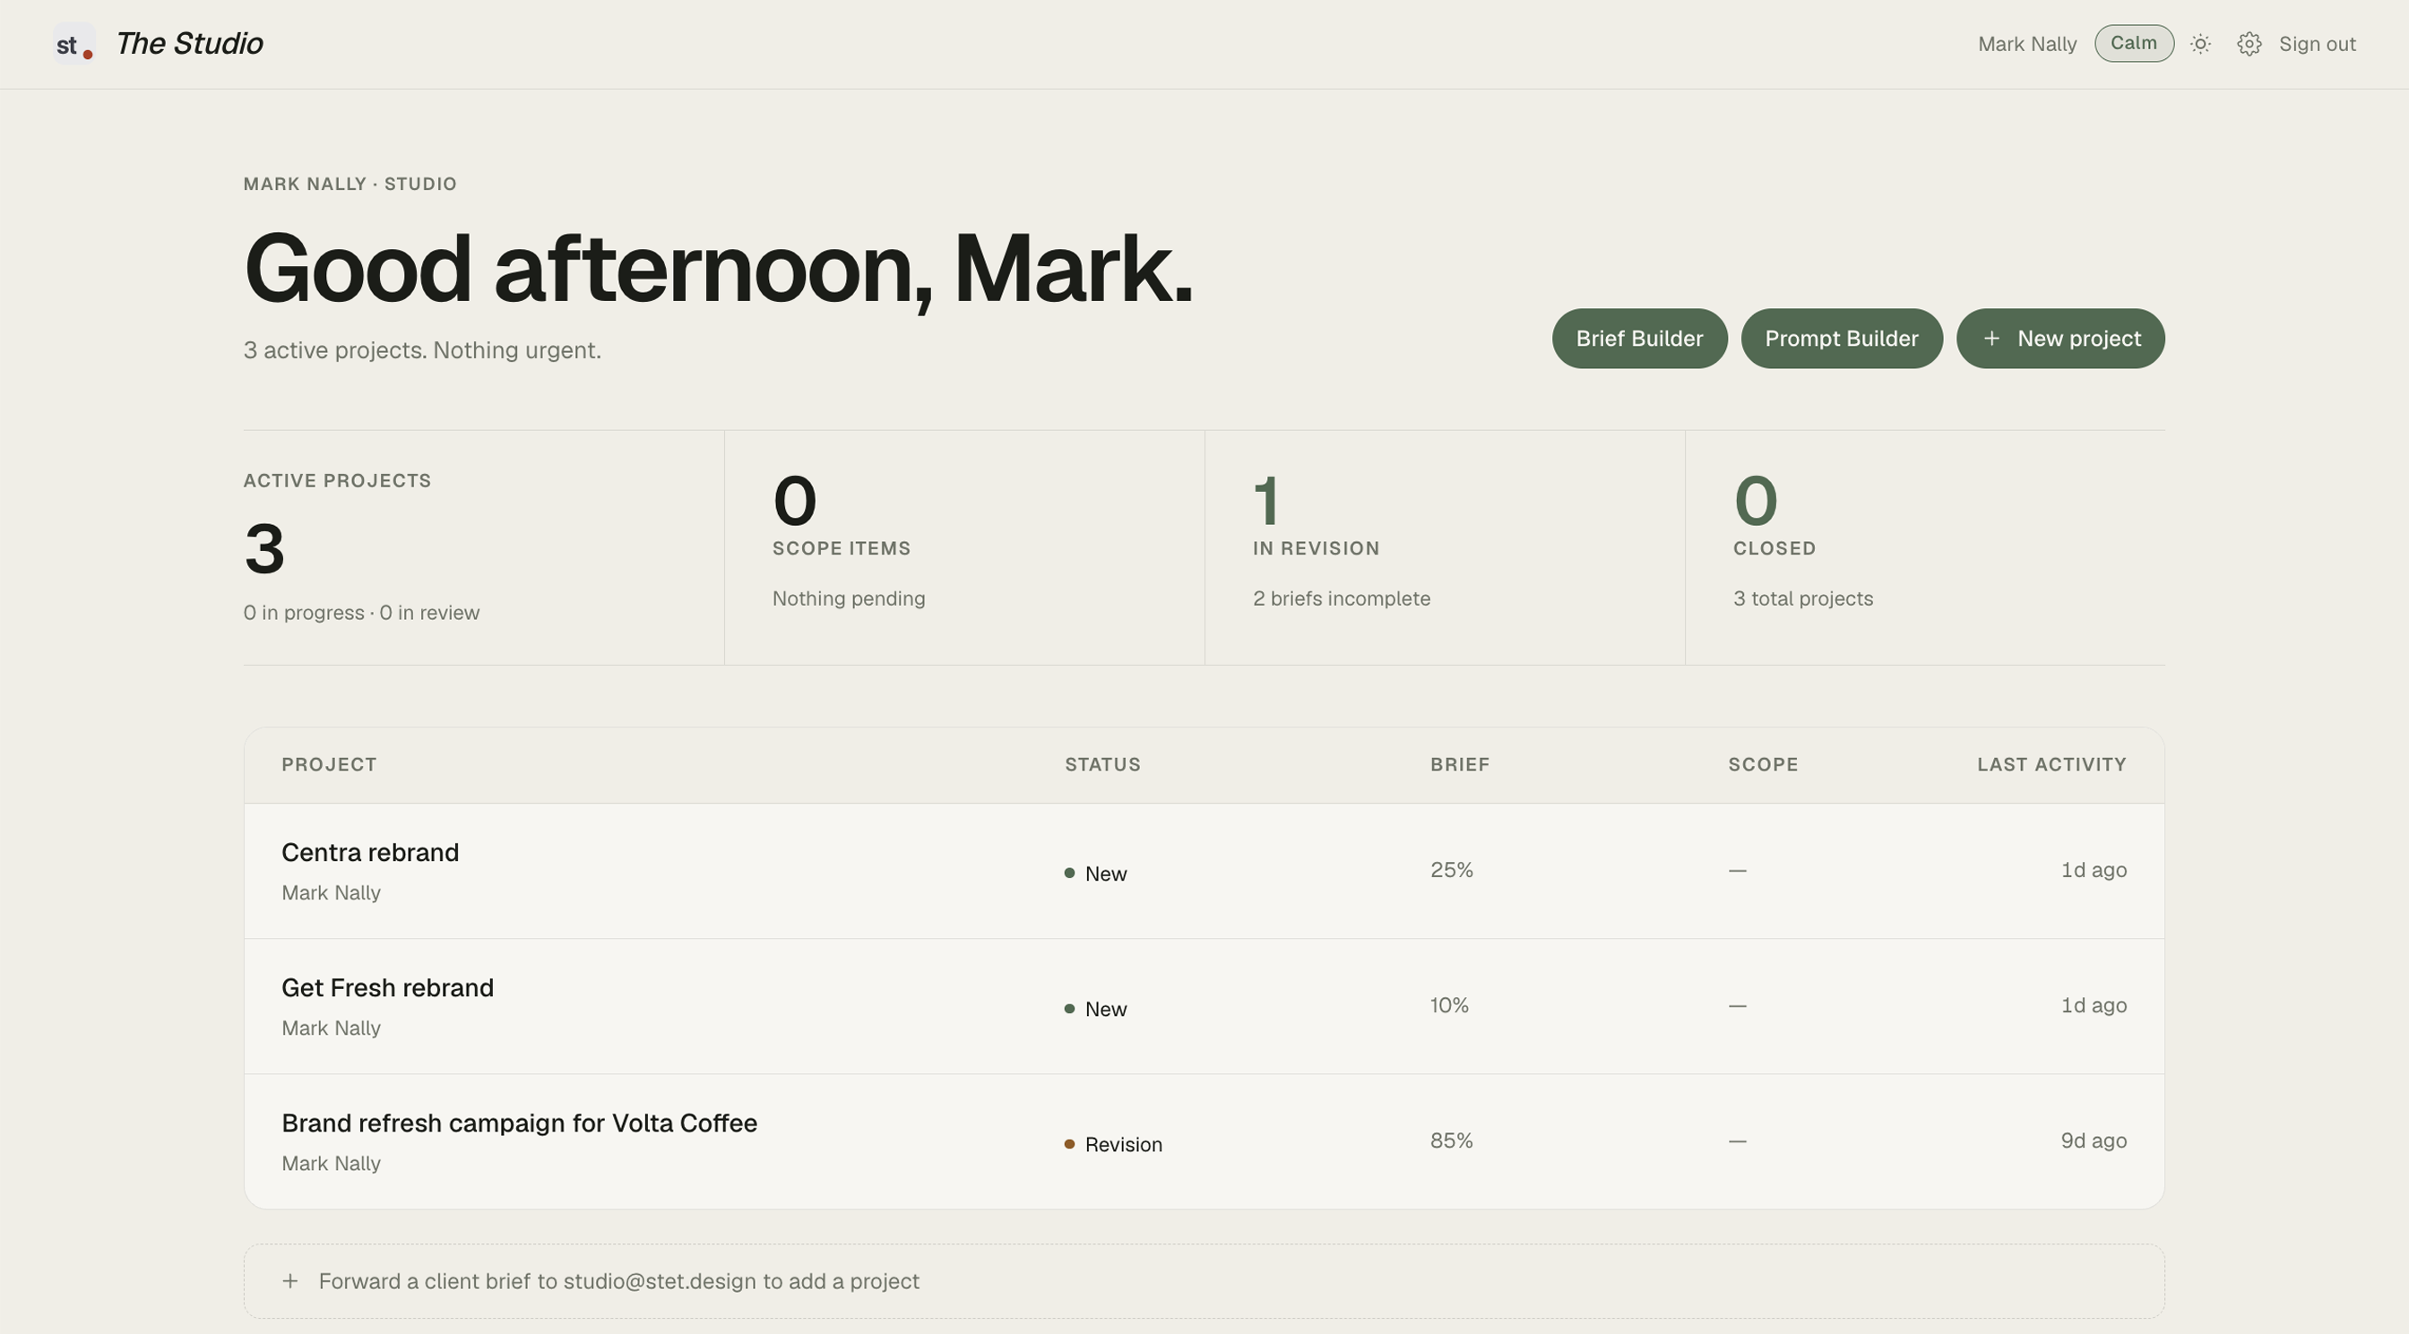Image resolution: width=2409 pixels, height=1334 pixels.
Task: Click New status of Centra rebrand
Action: 1096,874
